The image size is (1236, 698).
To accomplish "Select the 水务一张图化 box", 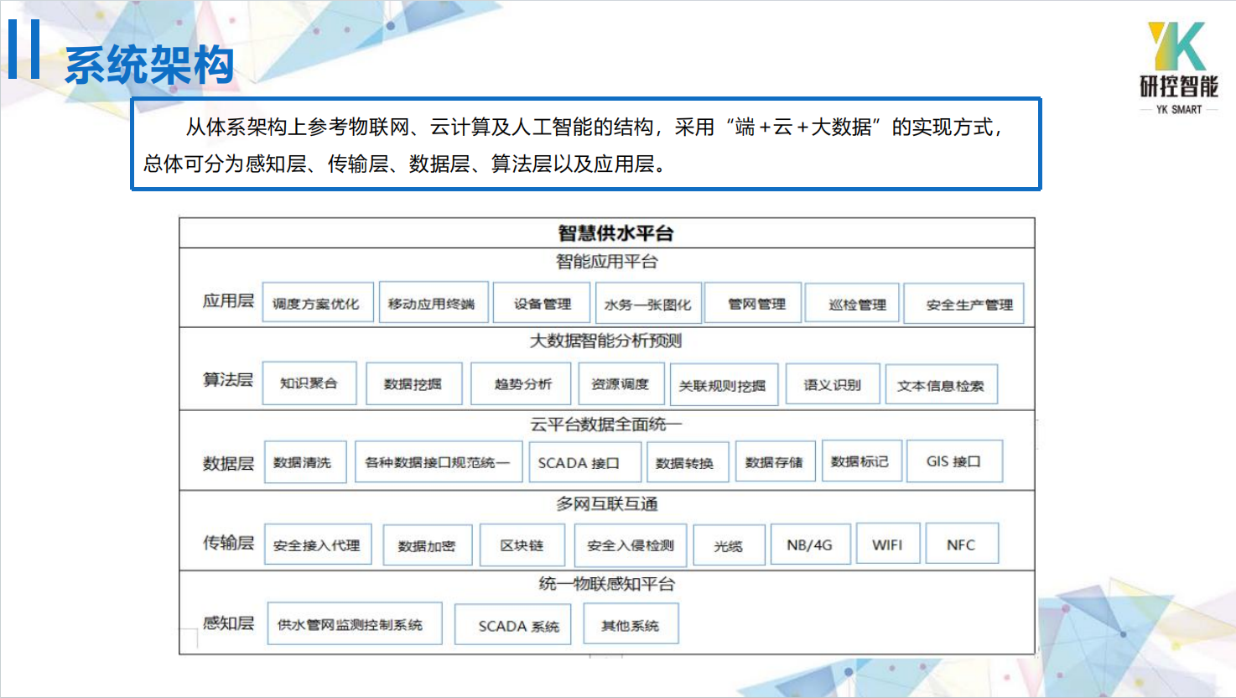I will click(647, 304).
